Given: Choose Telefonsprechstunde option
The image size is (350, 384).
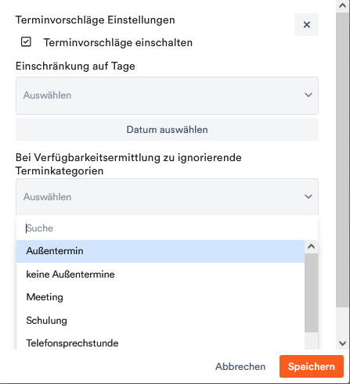Looking at the screenshot, I should tap(161, 343).
